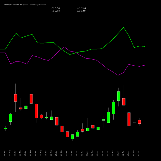
Task: Select the thin red candle for 16 Jun
Action: pyautogui.click(x=134, y=123)
